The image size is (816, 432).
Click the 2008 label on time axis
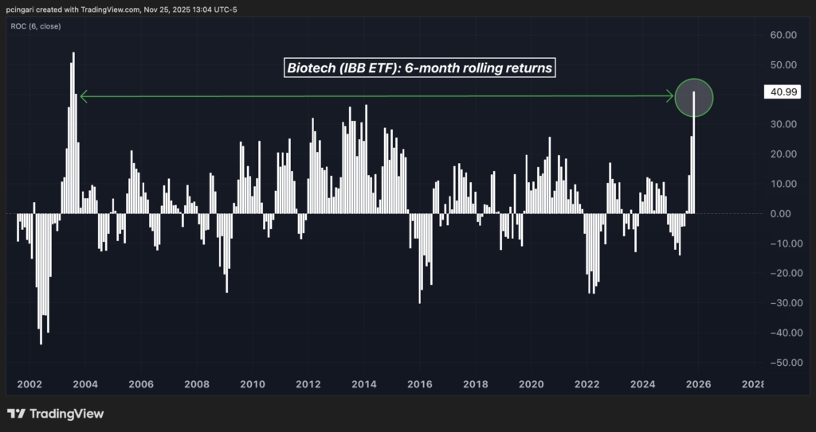click(197, 384)
